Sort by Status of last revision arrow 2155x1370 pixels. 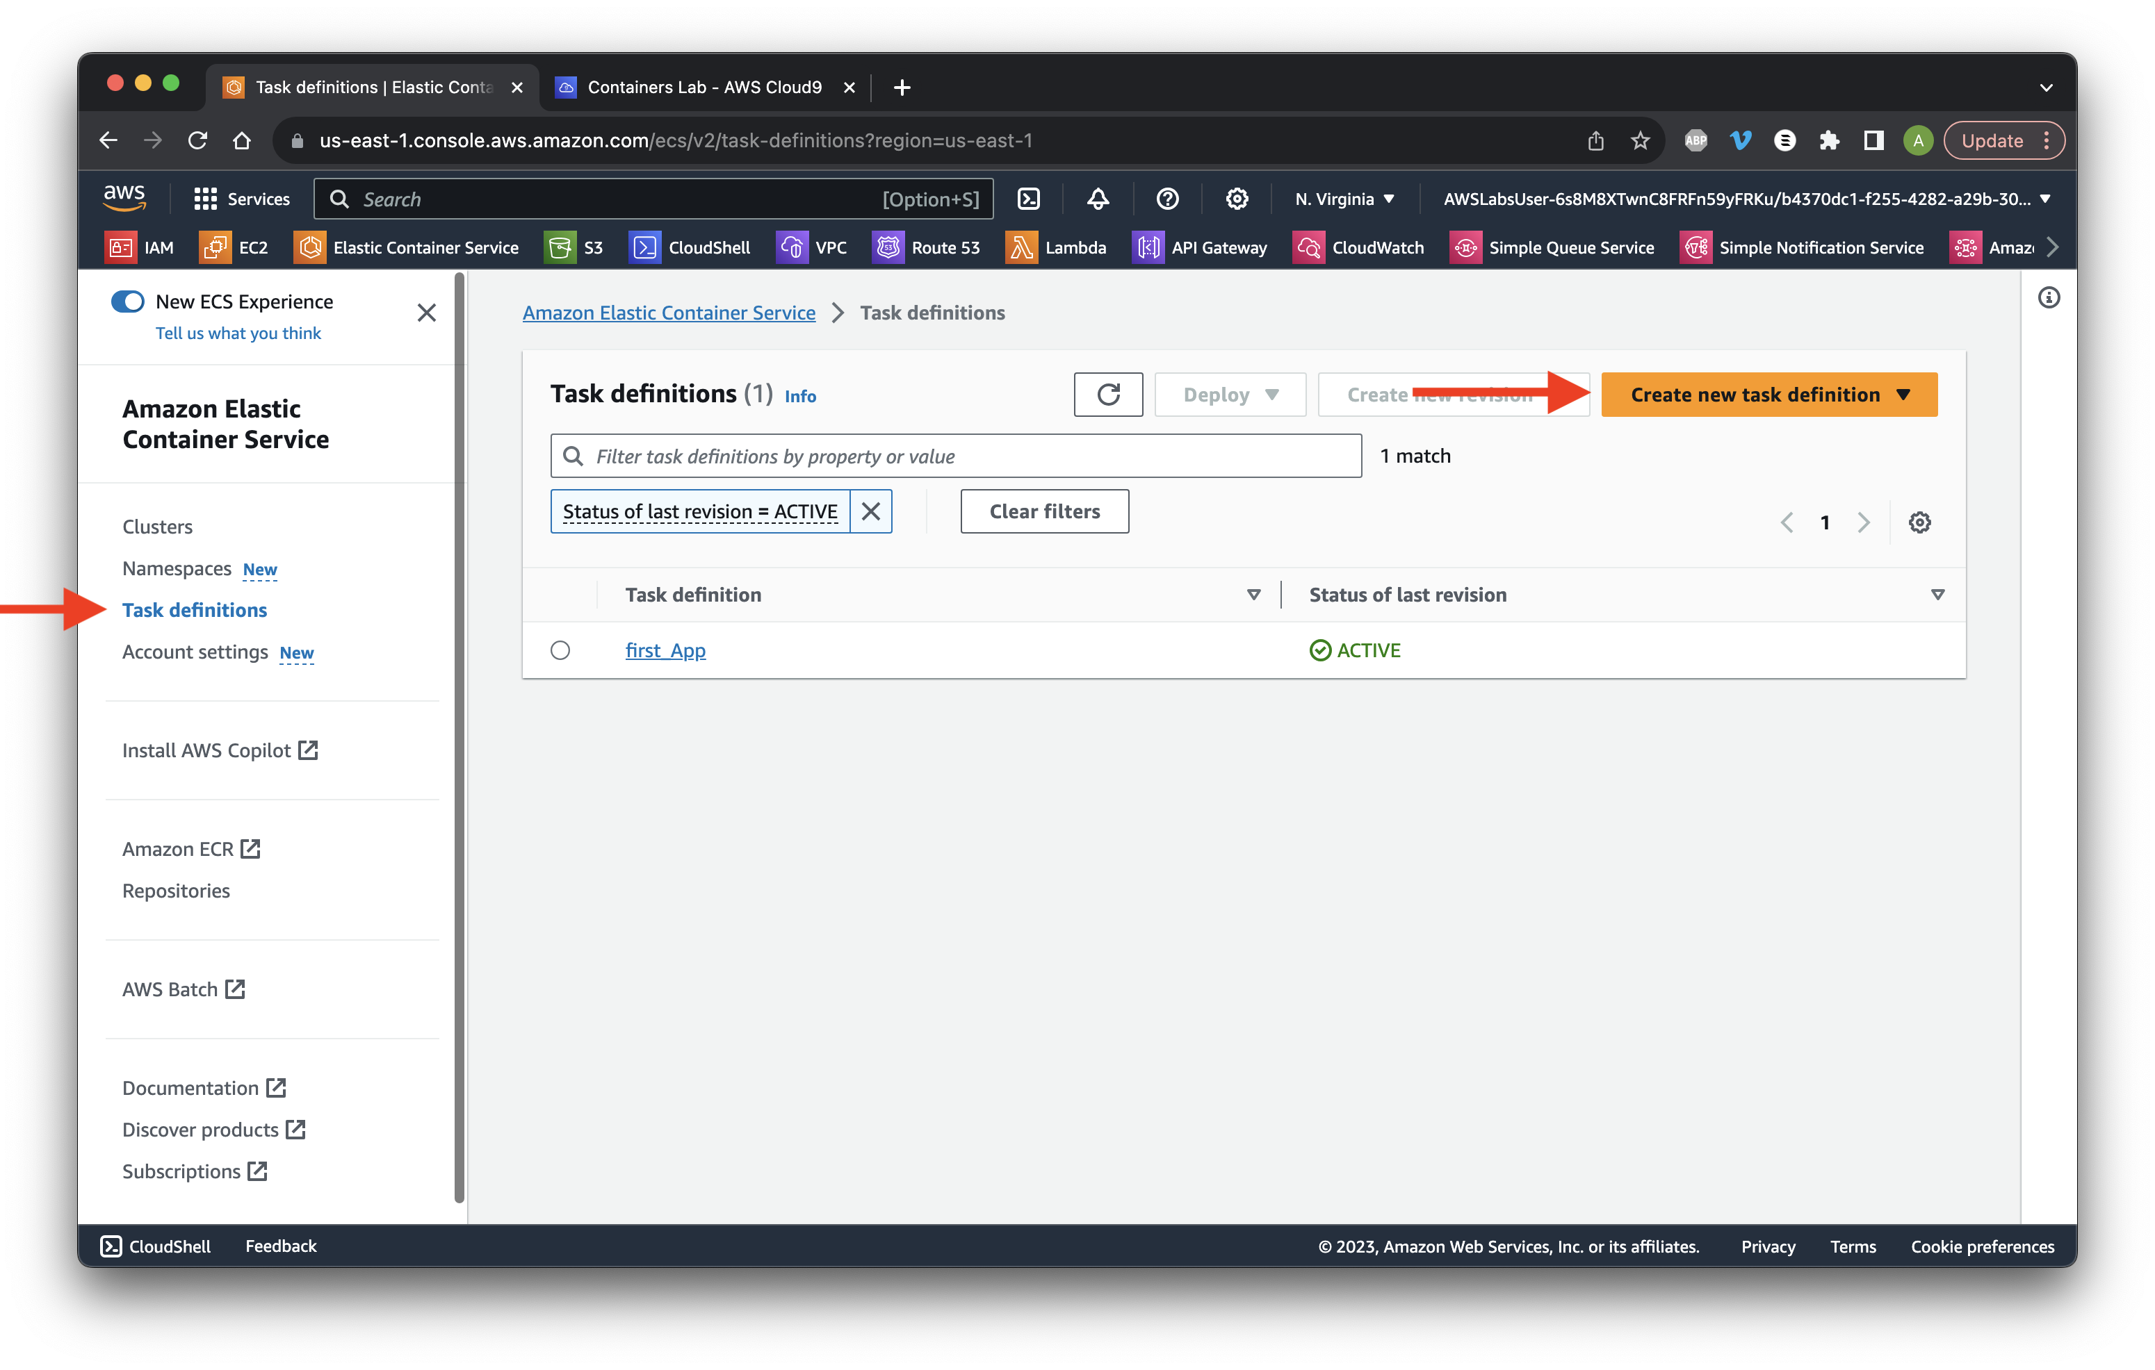[1937, 595]
